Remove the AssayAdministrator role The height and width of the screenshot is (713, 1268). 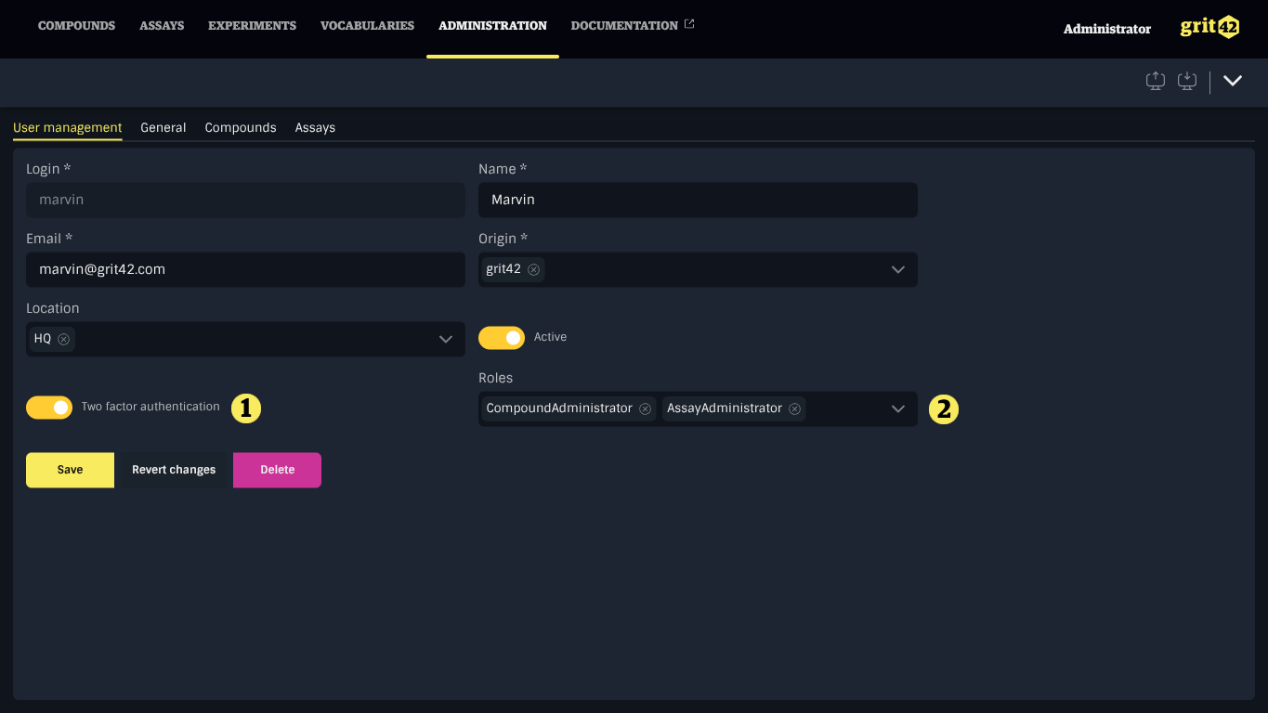tap(794, 408)
